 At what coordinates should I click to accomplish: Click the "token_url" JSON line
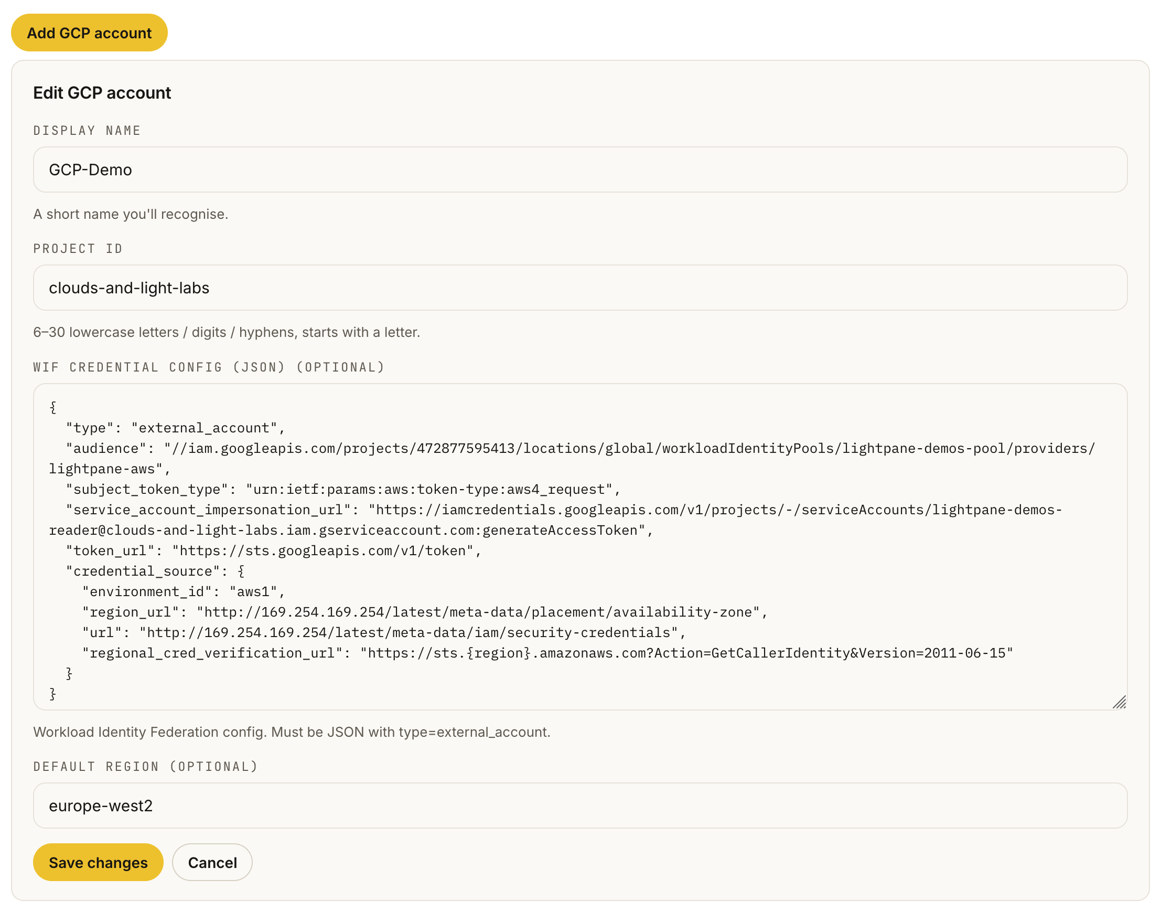273,550
